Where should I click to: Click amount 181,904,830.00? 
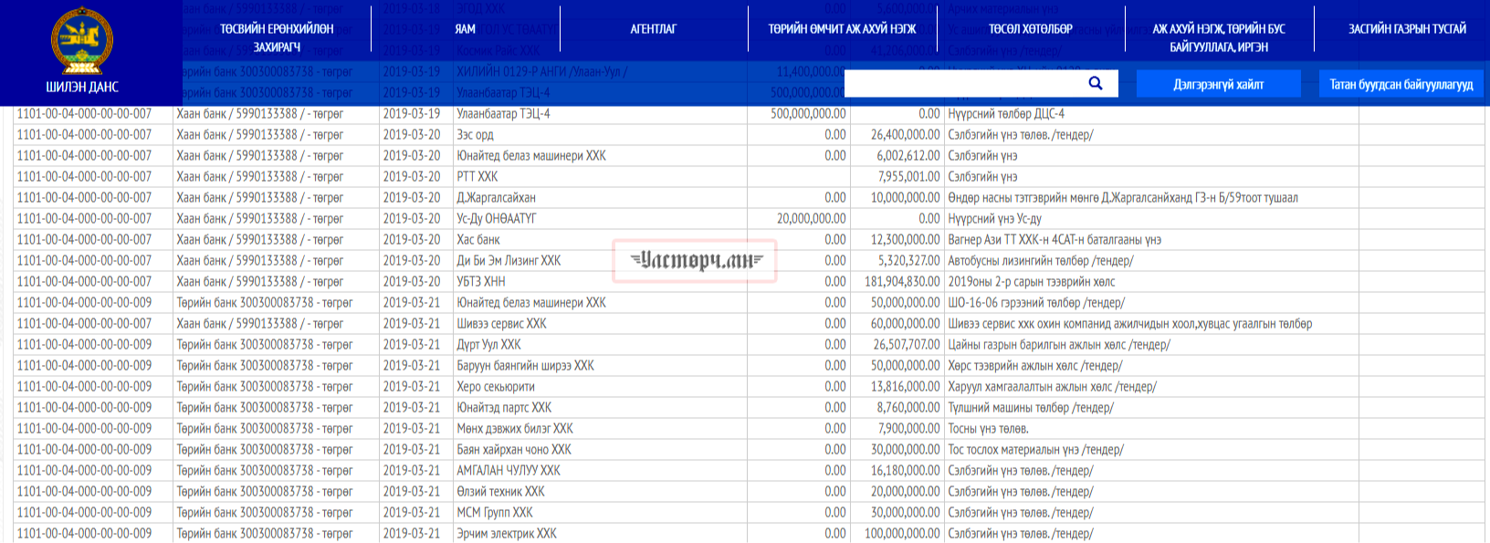tap(902, 282)
